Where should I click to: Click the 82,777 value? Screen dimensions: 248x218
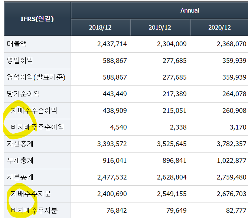(x=236, y=211)
